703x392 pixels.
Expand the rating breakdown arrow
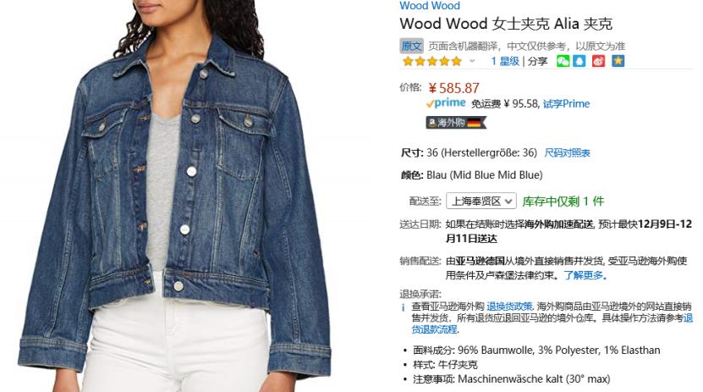[x=472, y=61]
